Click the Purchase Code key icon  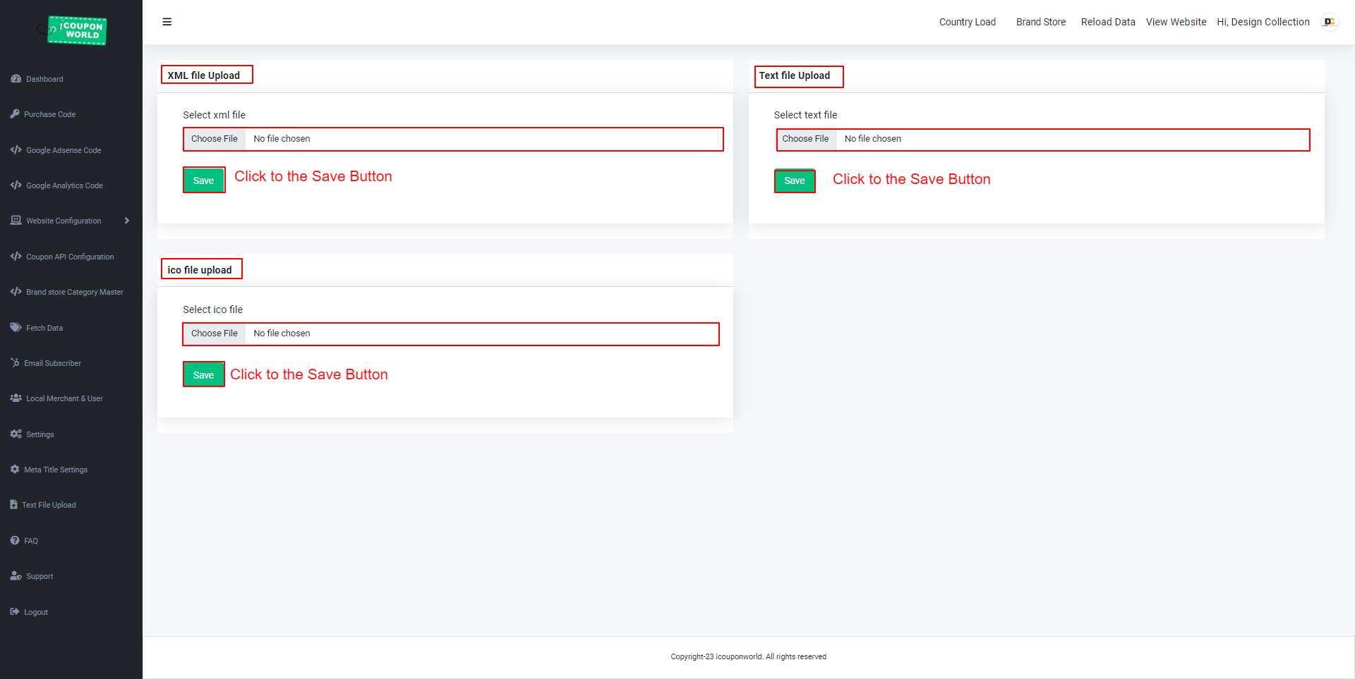tap(15, 114)
